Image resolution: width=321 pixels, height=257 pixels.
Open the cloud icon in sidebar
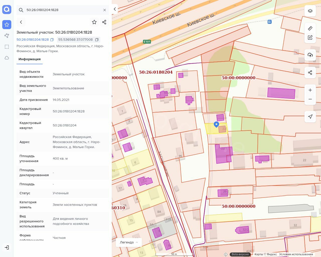coord(7,58)
